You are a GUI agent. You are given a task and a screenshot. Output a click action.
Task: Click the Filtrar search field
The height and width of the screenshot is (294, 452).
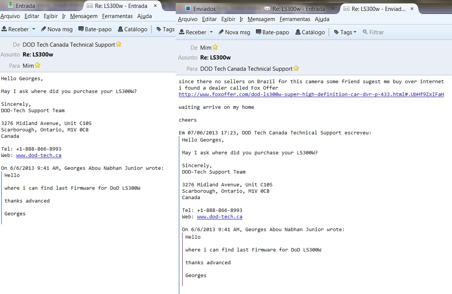coord(373,32)
